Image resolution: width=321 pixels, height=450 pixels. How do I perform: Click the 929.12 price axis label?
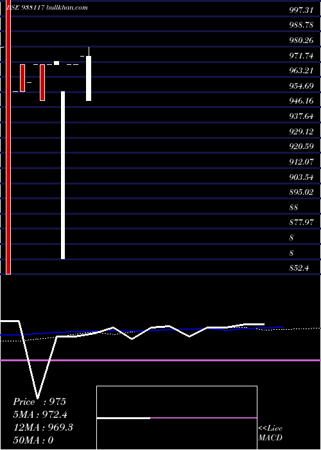[x=301, y=131]
